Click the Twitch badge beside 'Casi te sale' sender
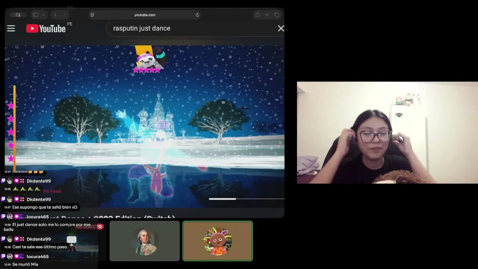478x269 pixels. tap(3, 239)
